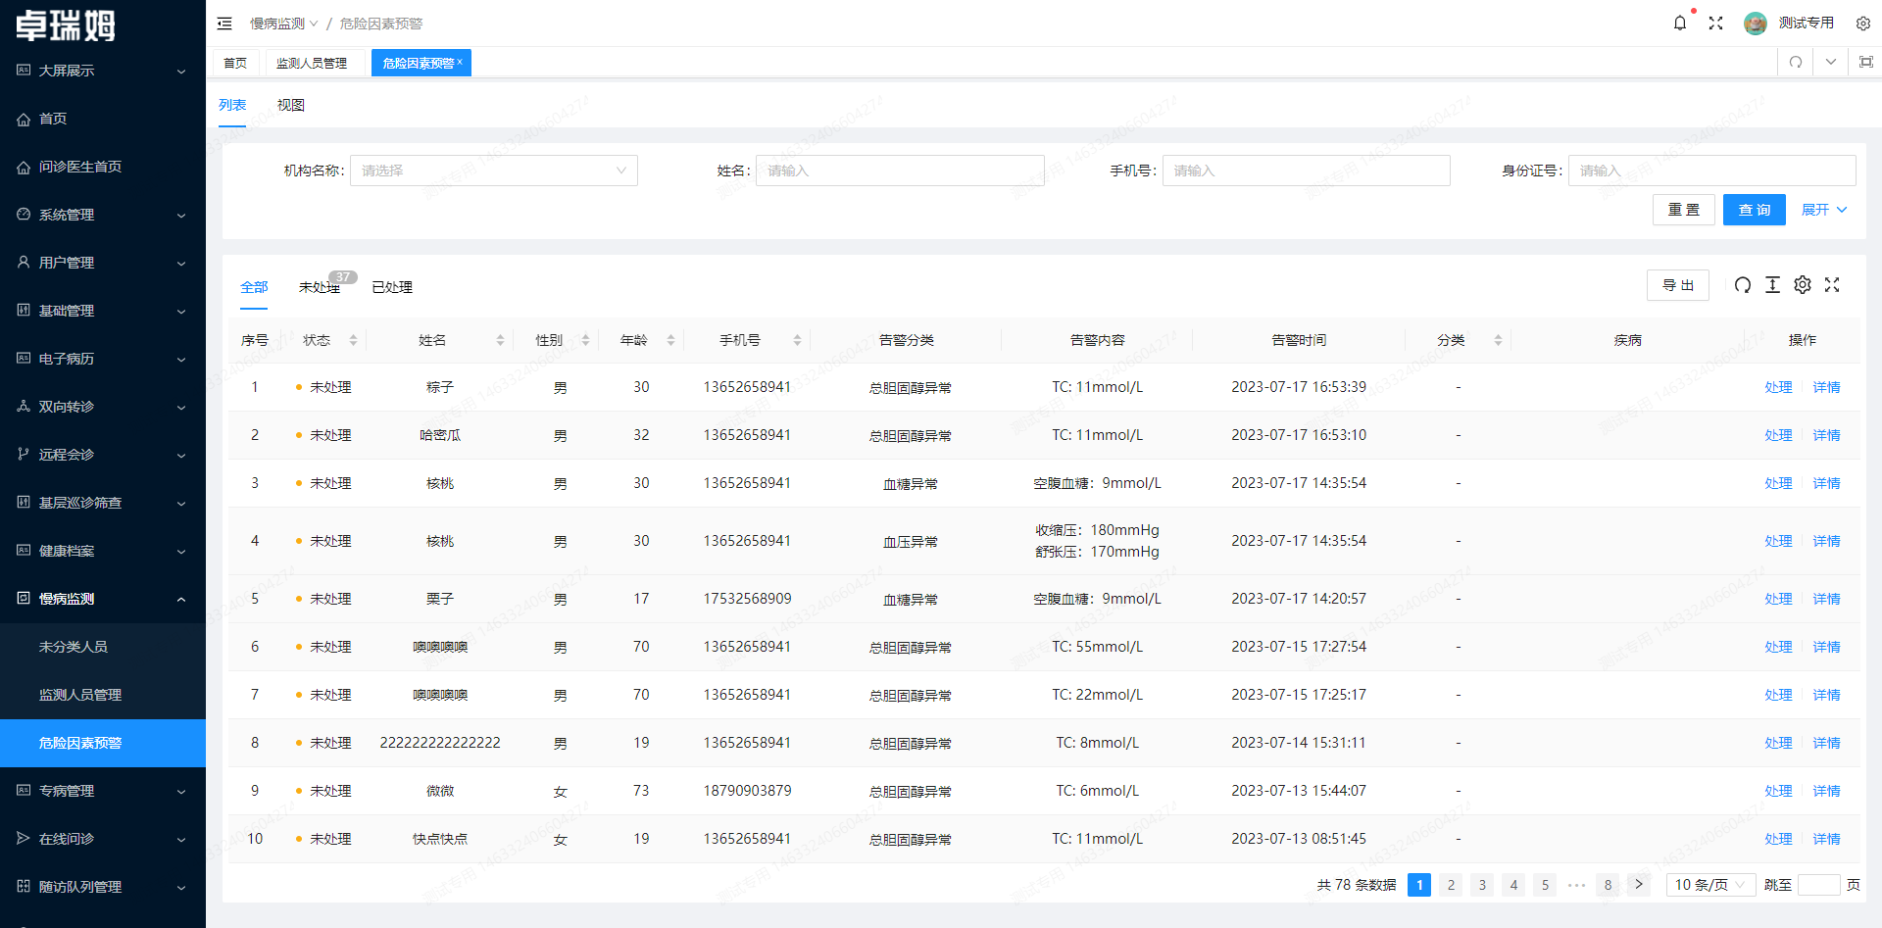
Task: Click the 双向转诊 sidebar icon
Action: [x=24, y=407]
